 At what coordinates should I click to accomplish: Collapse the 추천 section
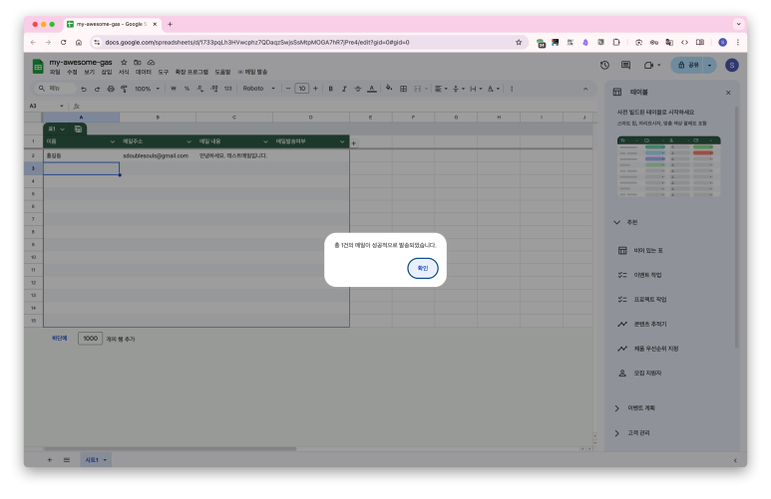(x=616, y=222)
